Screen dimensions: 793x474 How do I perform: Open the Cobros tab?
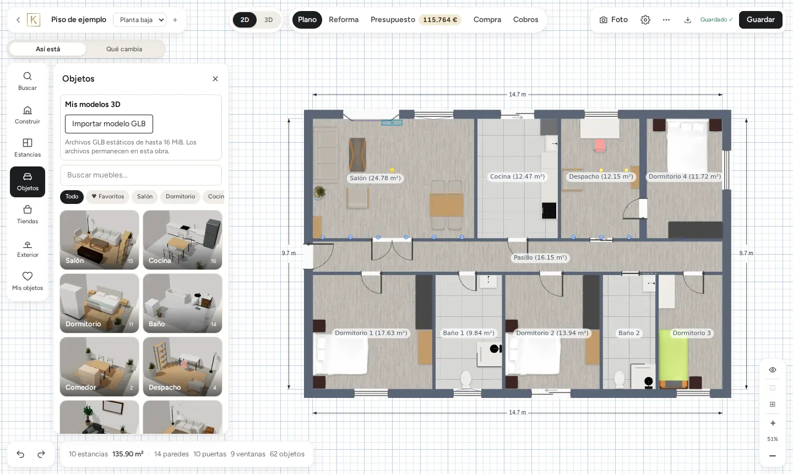click(x=526, y=20)
